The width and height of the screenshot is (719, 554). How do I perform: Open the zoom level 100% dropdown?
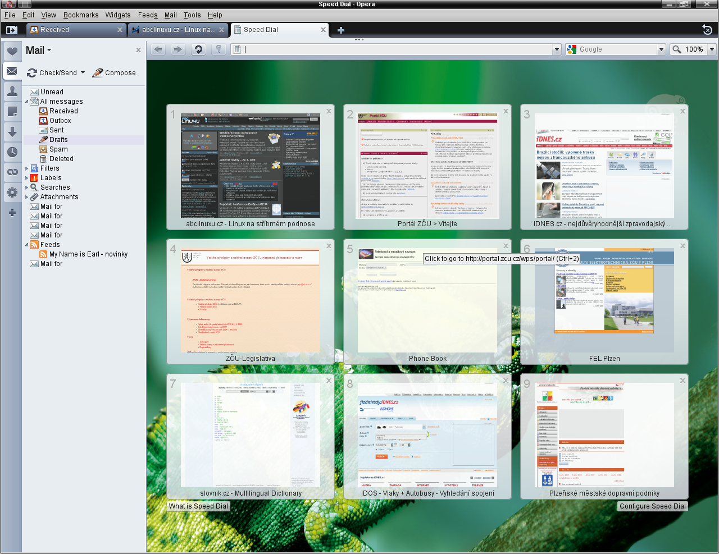tap(712, 49)
